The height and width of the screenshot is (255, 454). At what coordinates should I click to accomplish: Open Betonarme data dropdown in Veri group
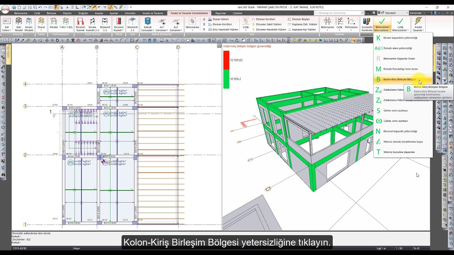click(x=193, y=24)
